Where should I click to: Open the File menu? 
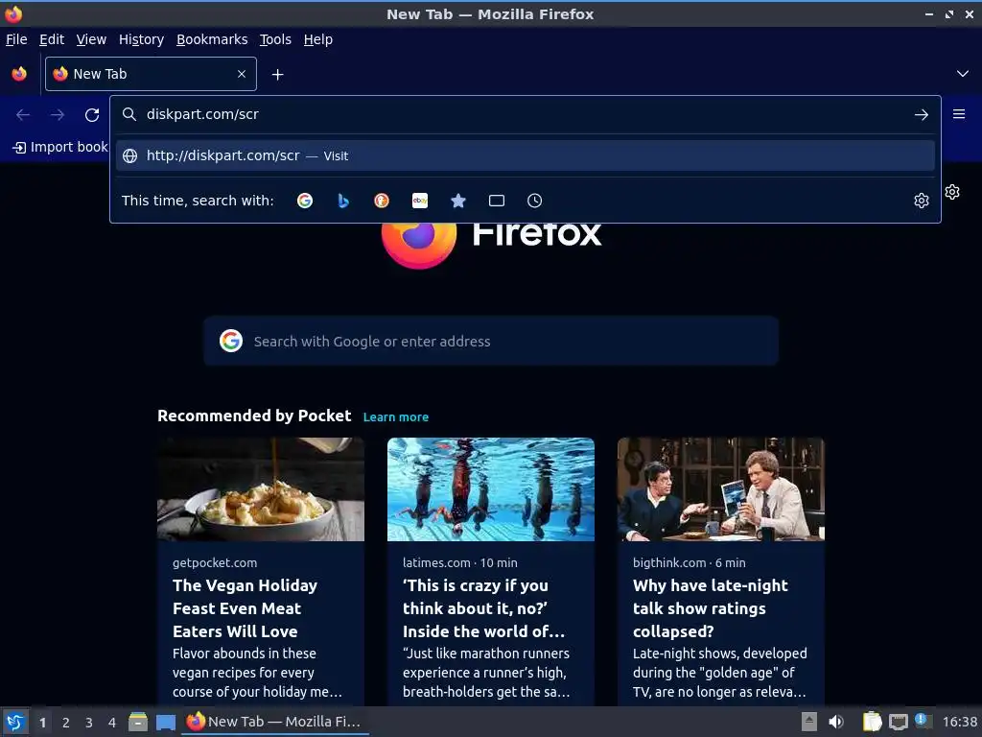[x=16, y=39]
